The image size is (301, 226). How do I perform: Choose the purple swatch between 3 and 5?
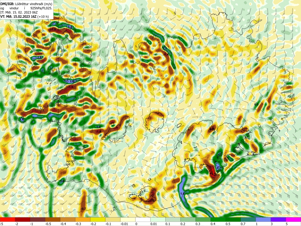(278, 219)
